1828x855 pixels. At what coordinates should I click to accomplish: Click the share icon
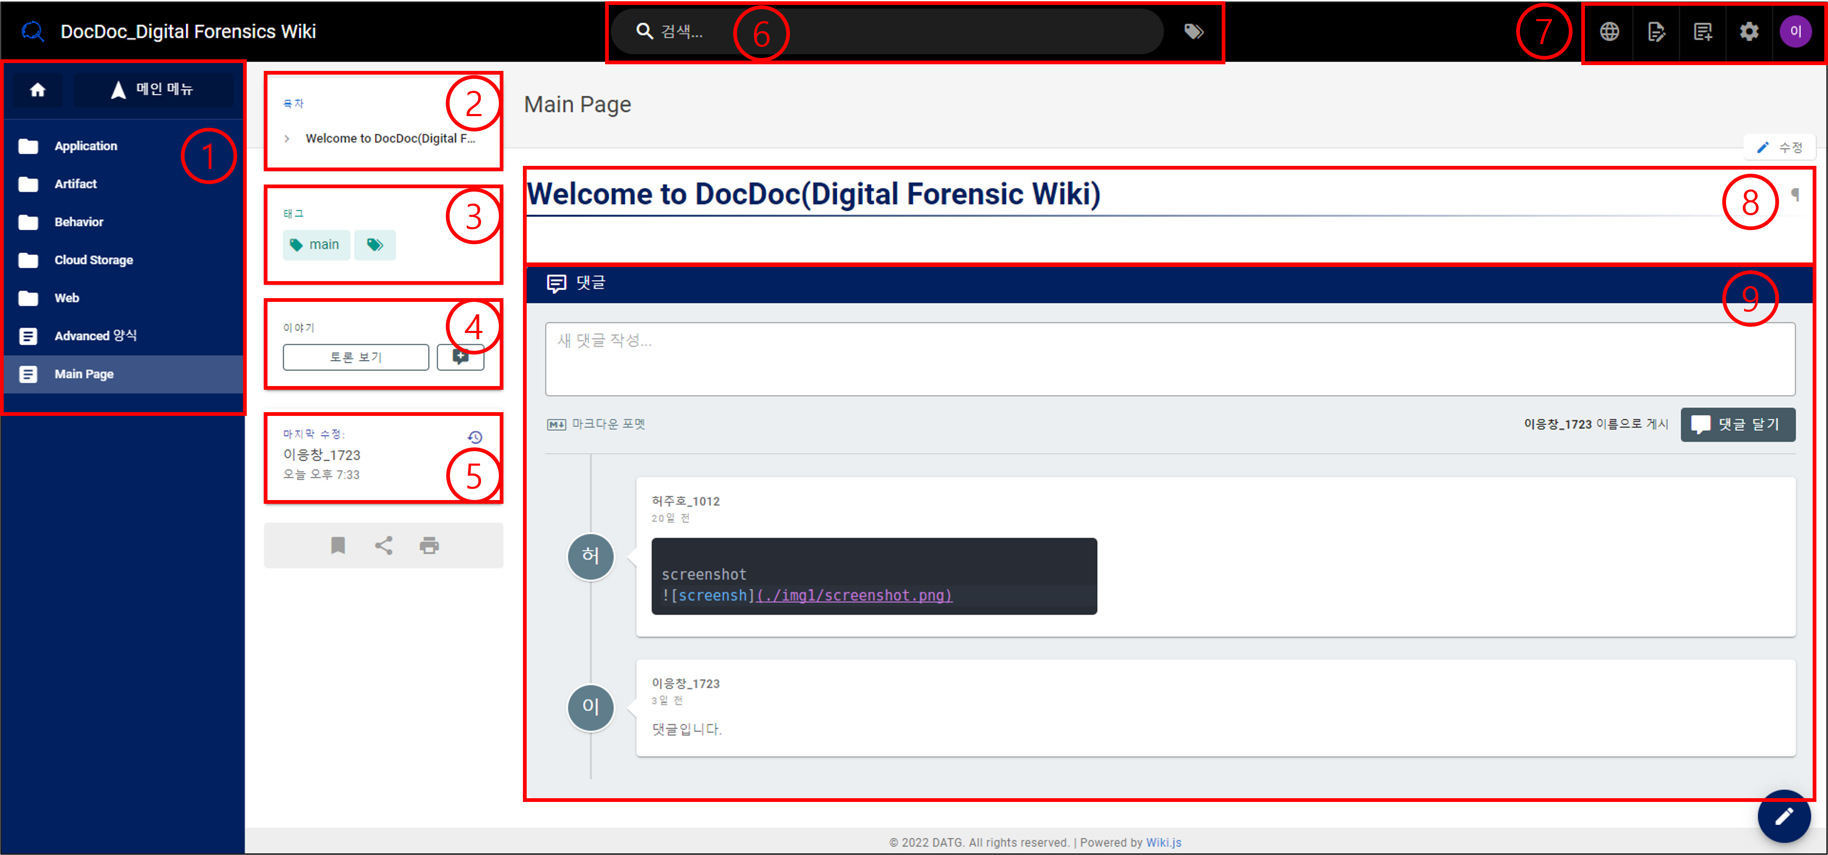point(383,545)
